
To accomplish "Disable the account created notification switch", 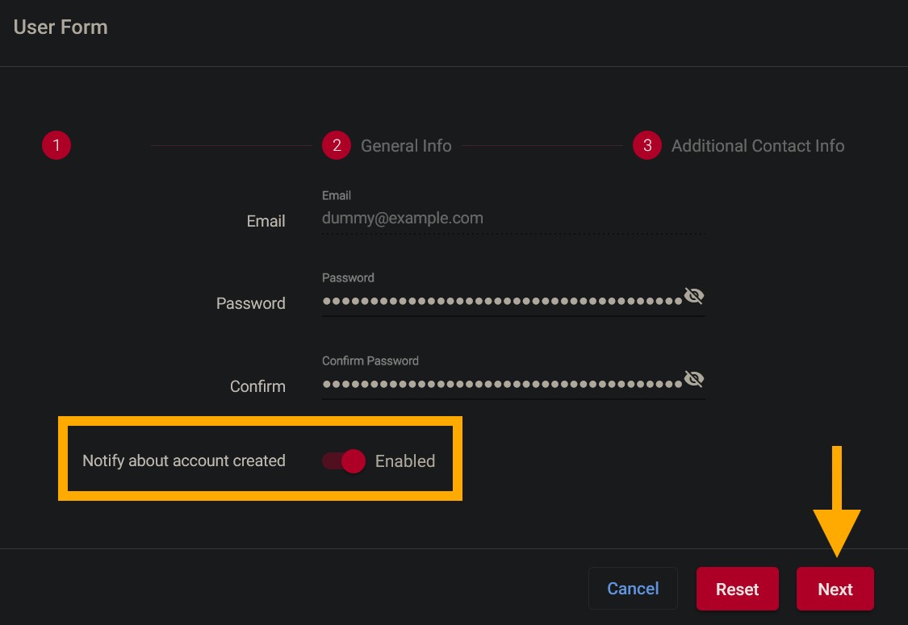I will pos(345,461).
